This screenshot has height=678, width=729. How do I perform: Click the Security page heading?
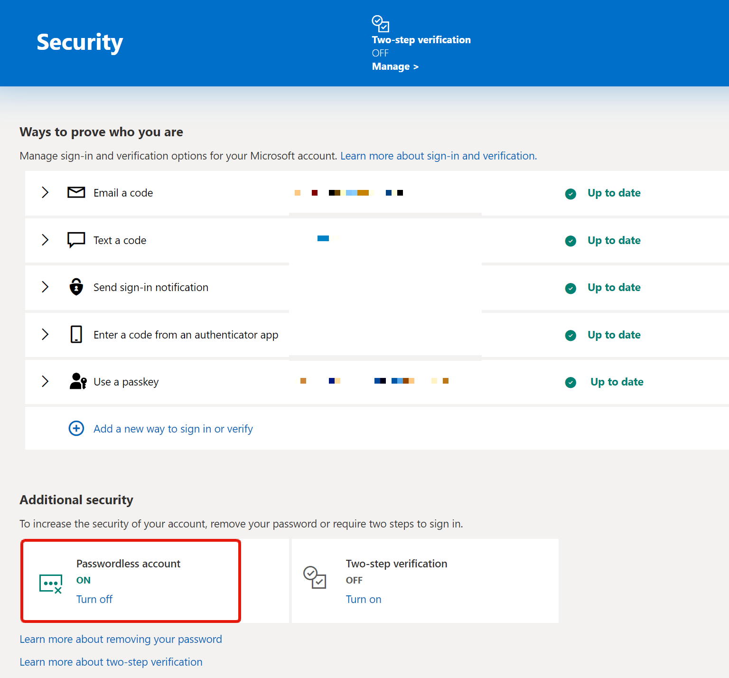click(80, 42)
